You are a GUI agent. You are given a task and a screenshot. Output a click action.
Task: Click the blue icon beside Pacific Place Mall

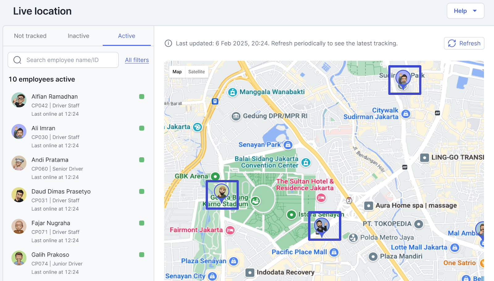pyautogui.click(x=334, y=252)
